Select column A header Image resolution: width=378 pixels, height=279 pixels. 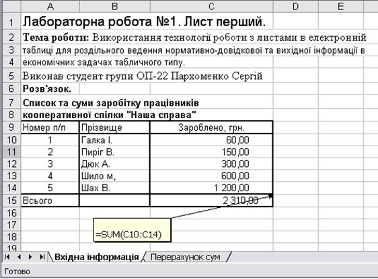(50, 6)
